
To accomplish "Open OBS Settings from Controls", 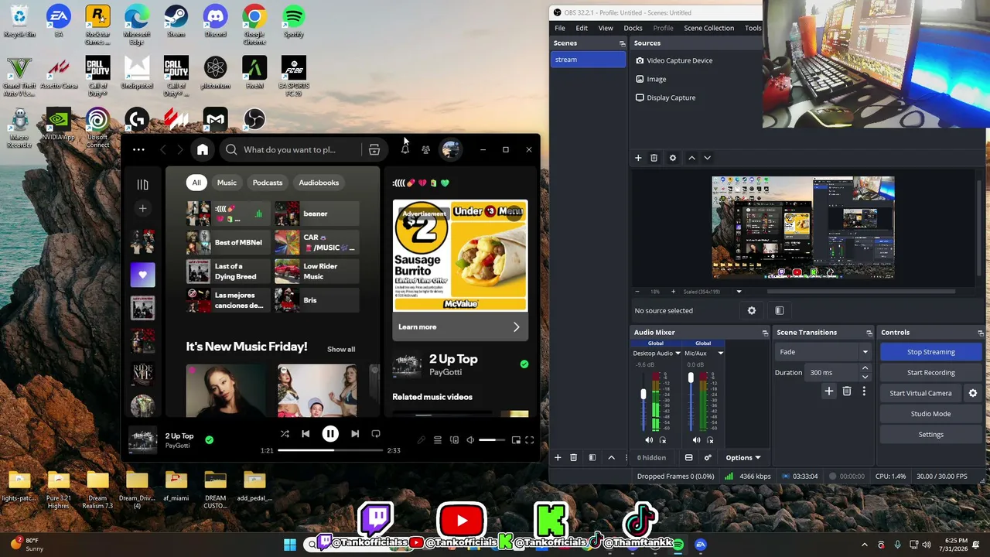I will [931, 435].
